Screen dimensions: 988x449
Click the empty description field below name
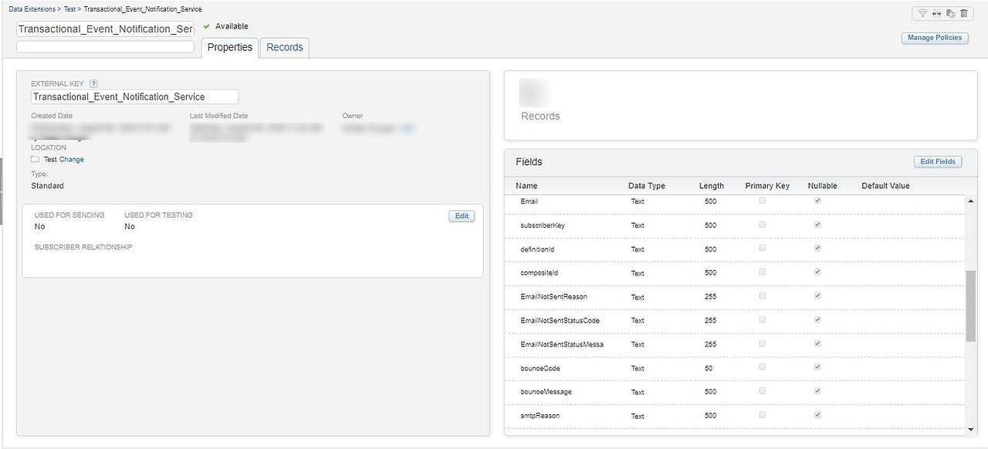105,46
